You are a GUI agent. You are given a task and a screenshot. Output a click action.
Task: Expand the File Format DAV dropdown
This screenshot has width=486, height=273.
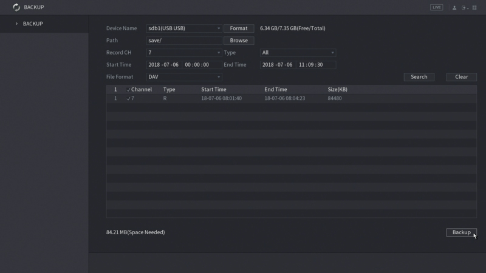[x=184, y=77]
